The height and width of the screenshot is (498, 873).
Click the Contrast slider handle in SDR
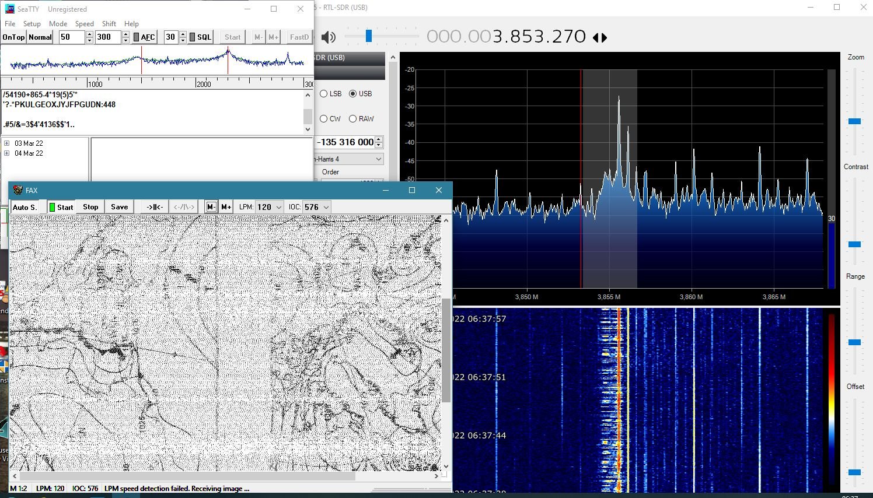pos(855,244)
